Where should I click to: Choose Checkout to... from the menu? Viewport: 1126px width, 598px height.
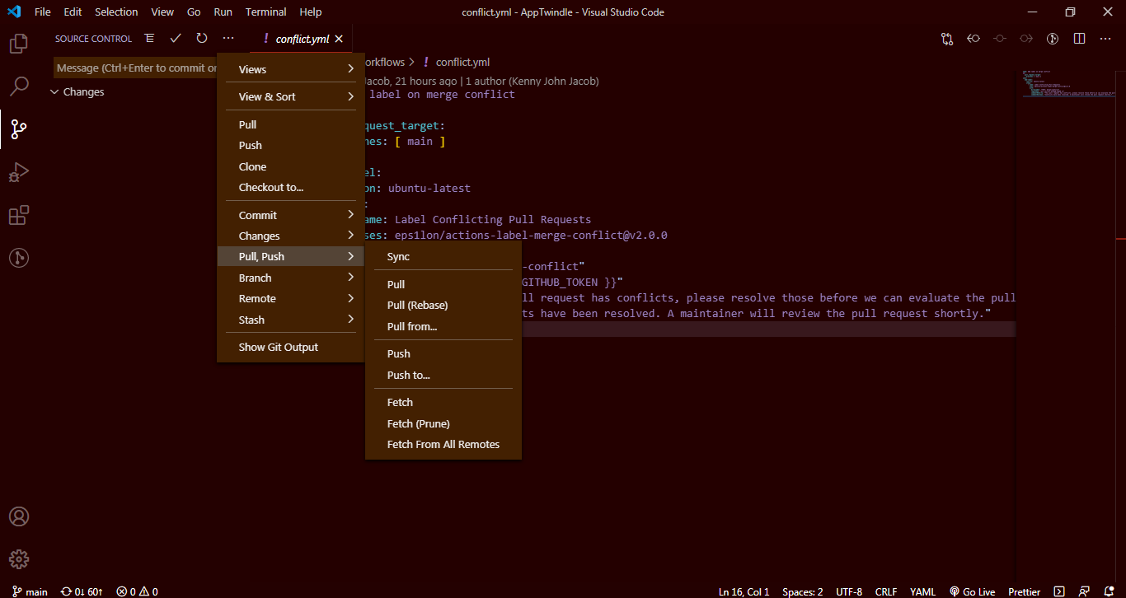[x=291, y=187]
